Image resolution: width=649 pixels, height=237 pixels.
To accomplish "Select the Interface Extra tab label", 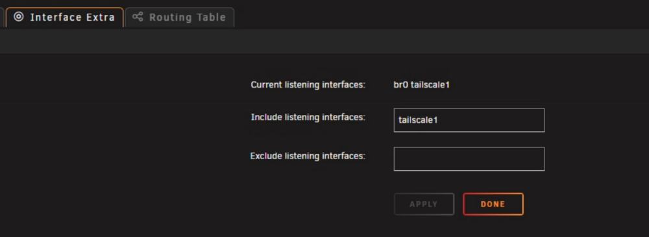I will (x=73, y=18).
